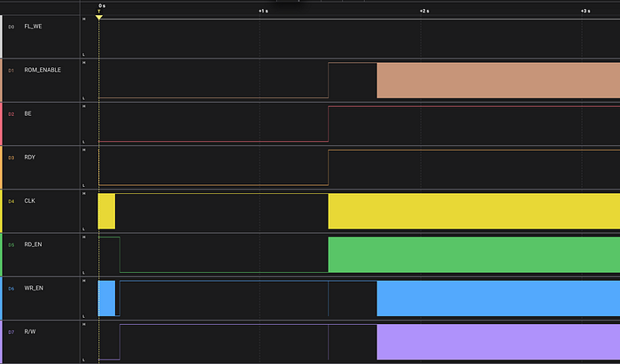Select the R/W channel label
The width and height of the screenshot is (620, 364).
click(30, 331)
